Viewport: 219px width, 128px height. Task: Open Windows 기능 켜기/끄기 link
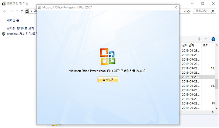(x=22, y=34)
